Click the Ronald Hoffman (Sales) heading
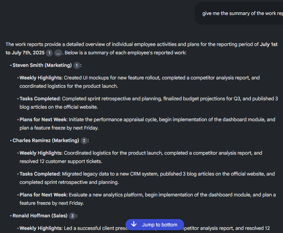The height and width of the screenshot is (233, 283). tap(40, 216)
